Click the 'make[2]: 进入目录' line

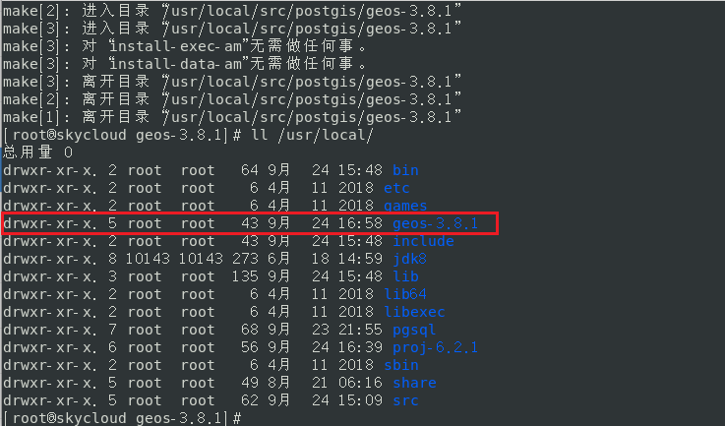[x=231, y=11]
